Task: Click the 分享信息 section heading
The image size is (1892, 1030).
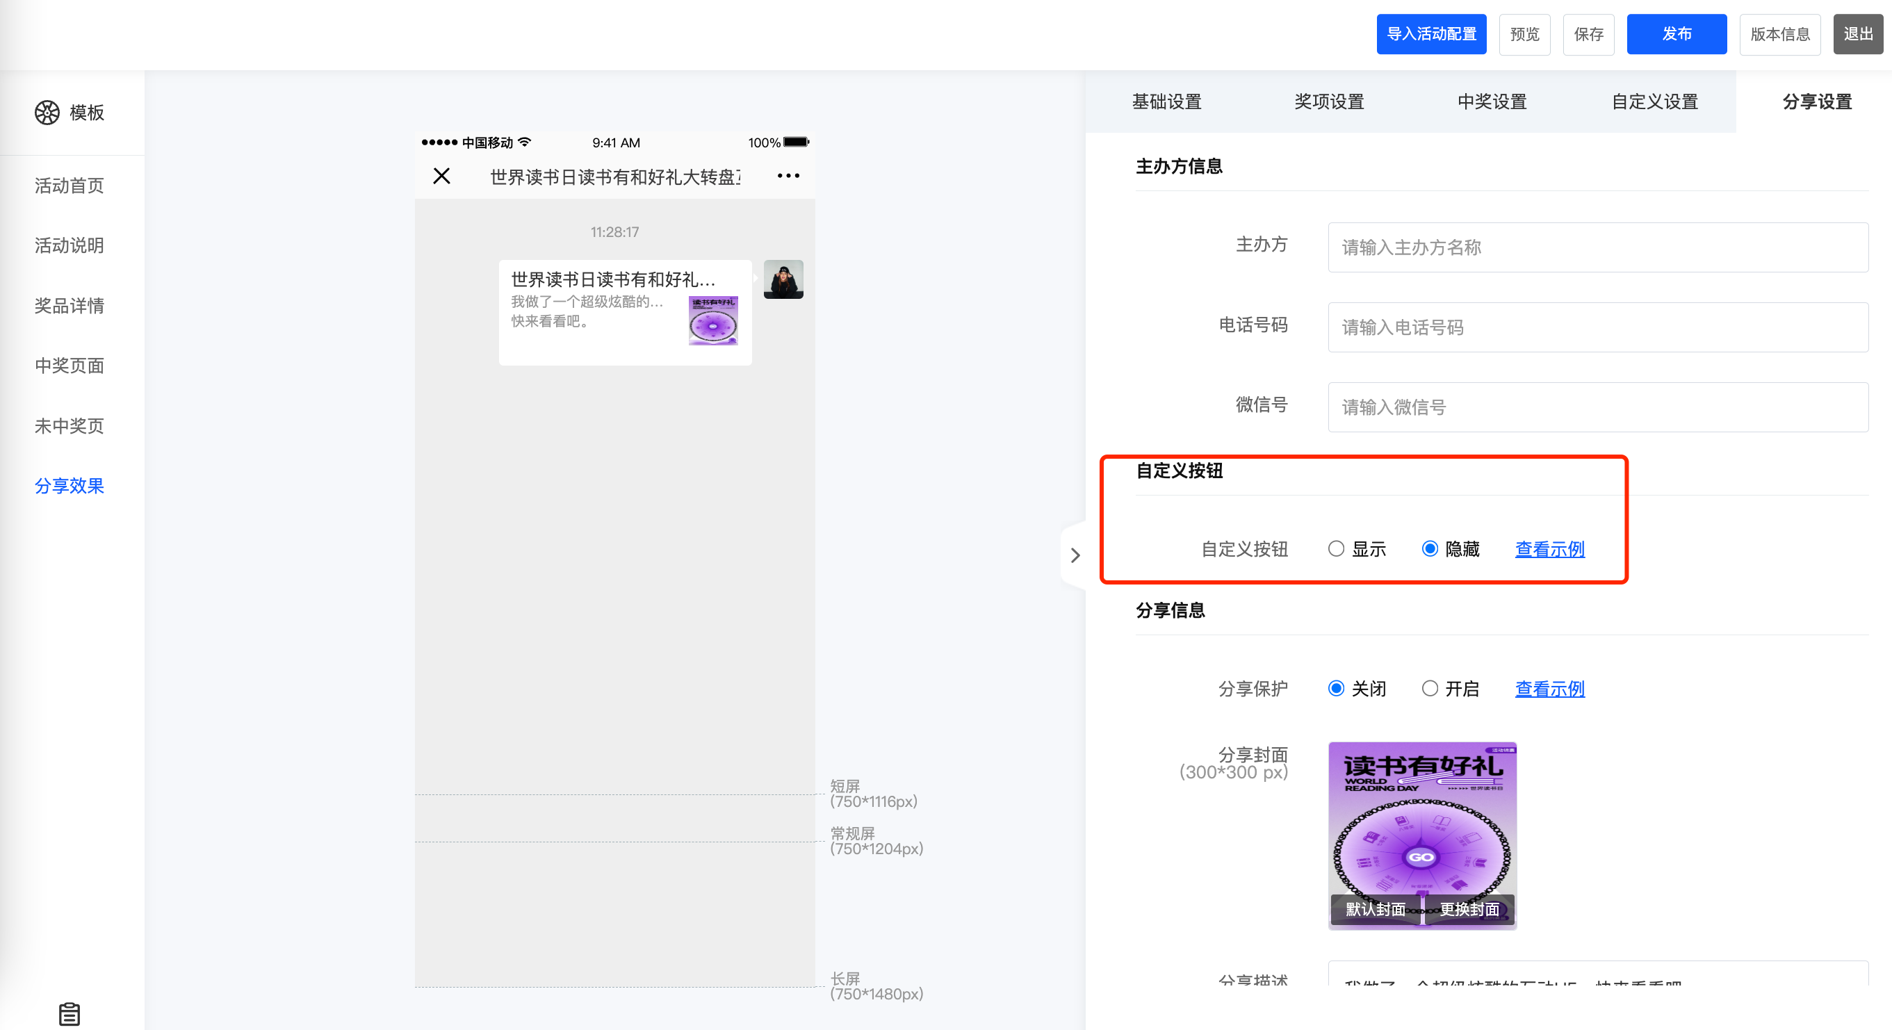Action: pos(1169,611)
